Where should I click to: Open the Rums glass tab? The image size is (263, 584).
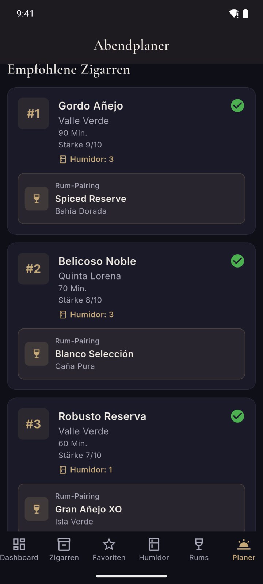click(199, 544)
